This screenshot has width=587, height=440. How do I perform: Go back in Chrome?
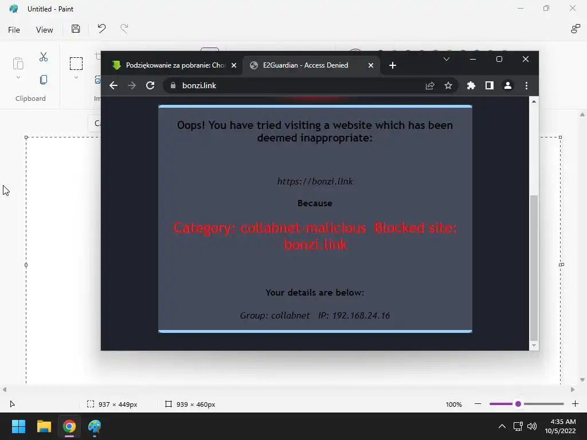click(x=114, y=86)
